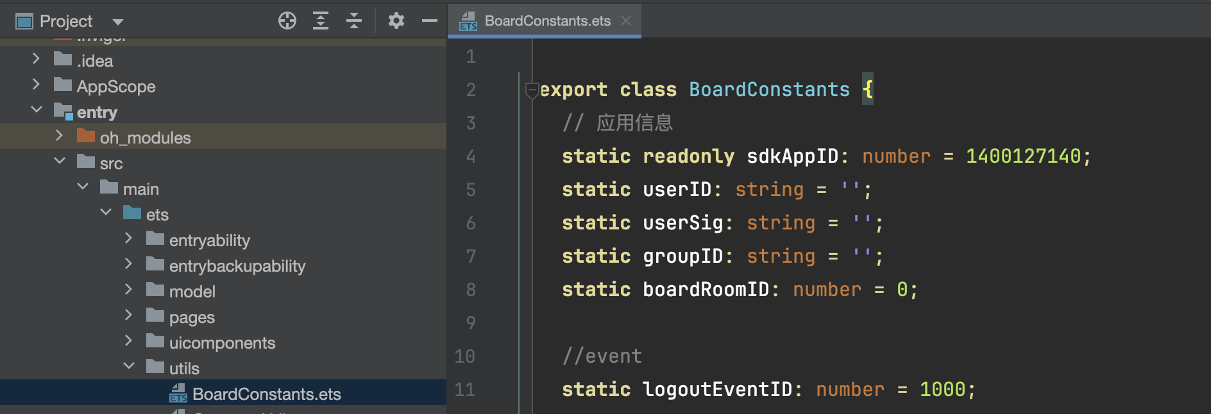Close the BoardConstants.ets tab
Image resolution: width=1211 pixels, height=414 pixels.
point(627,21)
